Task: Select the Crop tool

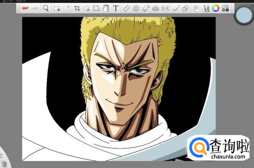Action: [77, 8]
